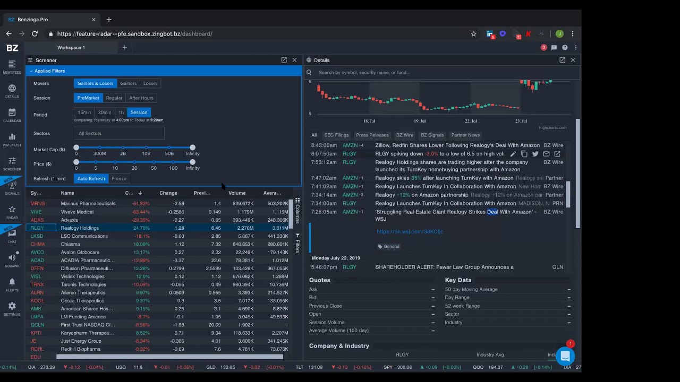
Task: Open the on.wsj.com article link
Action: pos(410,232)
